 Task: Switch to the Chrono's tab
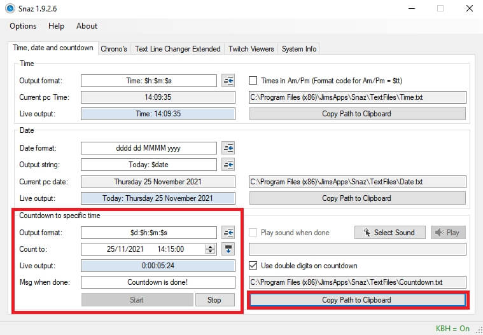[115, 49]
